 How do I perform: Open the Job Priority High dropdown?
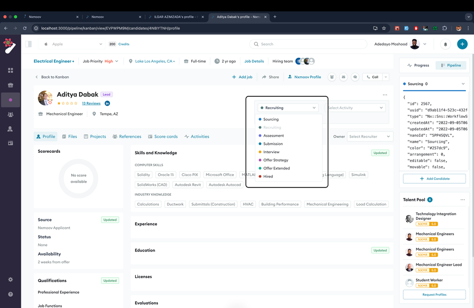tap(101, 61)
